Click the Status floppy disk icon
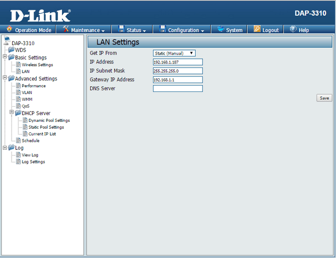The image size is (336, 258). point(121,29)
